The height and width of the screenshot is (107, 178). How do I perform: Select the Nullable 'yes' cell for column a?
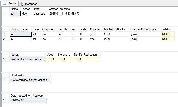click(x=95, y=34)
